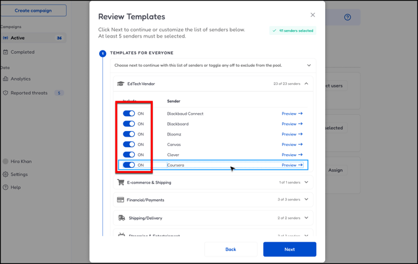Screen dimensions: 418x264
Task: Expand the E-commerce & Shipping section chevron
Action: [306, 182]
